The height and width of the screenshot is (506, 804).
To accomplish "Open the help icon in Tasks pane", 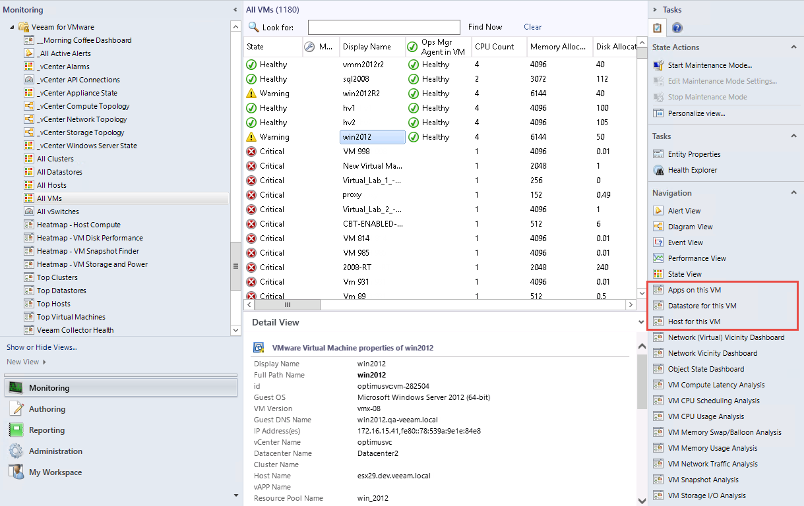I will tap(677, 28).
